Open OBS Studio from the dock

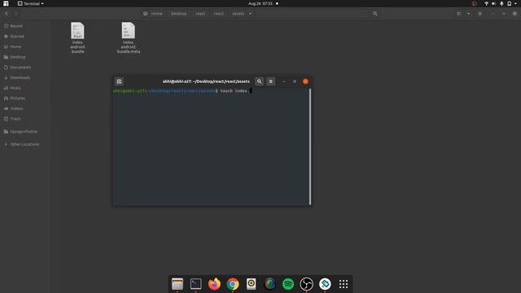point(306,284)
